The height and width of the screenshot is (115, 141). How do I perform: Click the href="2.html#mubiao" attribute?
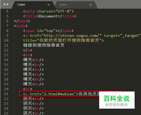click(x=53, y=94)
